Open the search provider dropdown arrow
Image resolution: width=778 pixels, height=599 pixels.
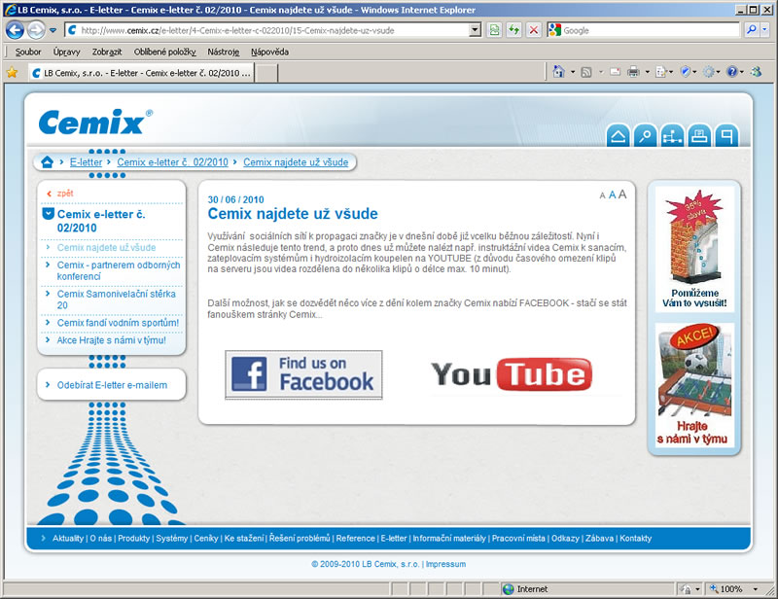766,30
